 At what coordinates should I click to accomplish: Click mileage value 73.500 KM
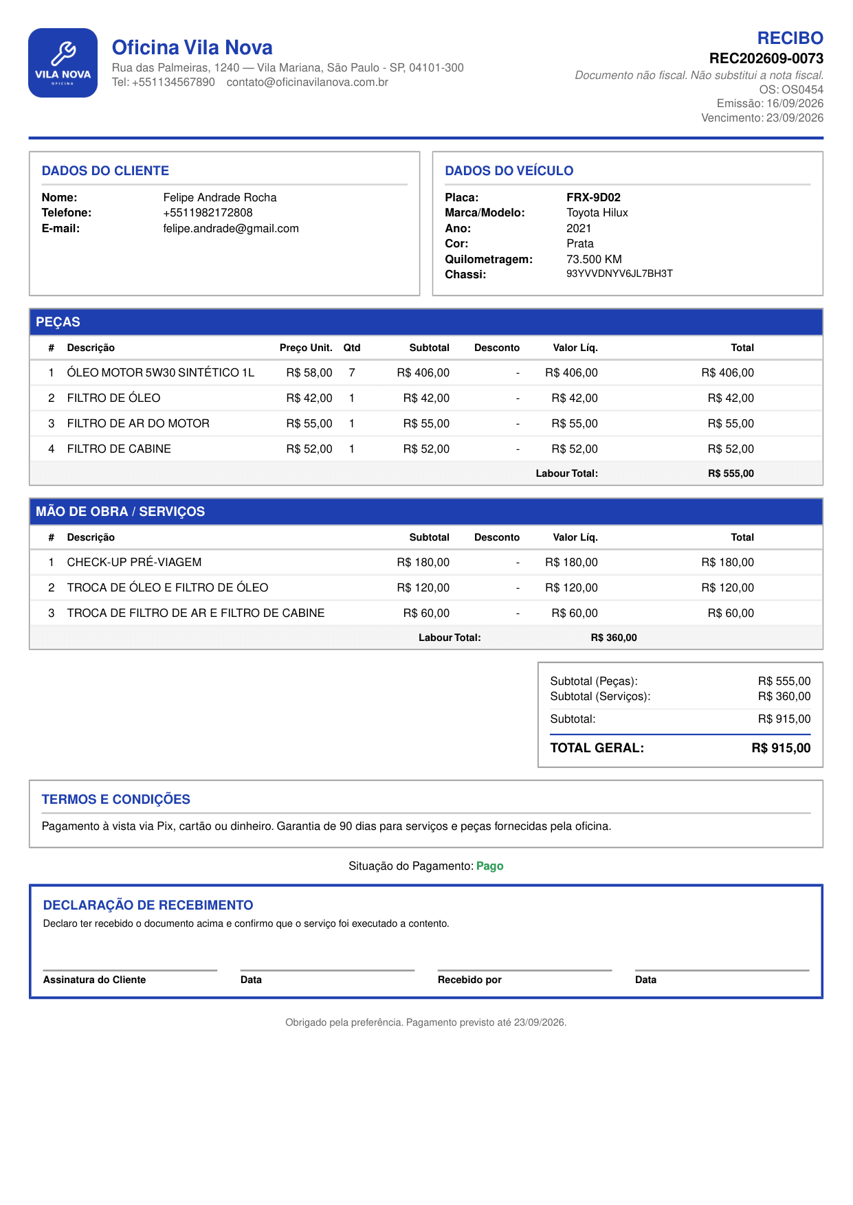594,259
